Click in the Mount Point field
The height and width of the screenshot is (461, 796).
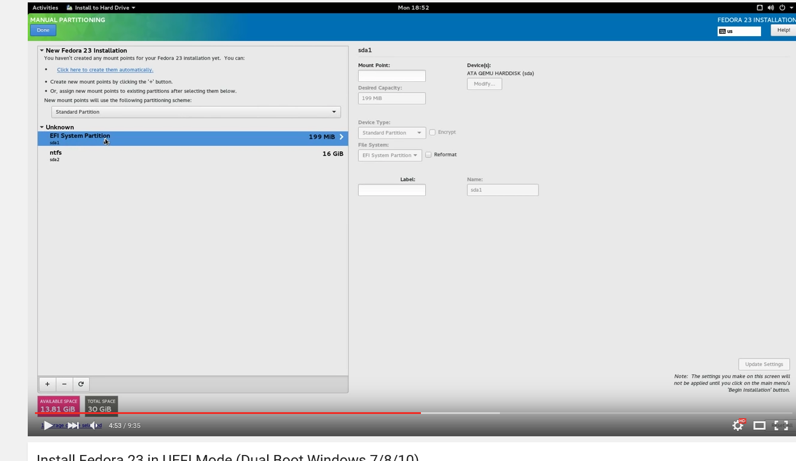pyautogui.click(x=392, y=76)
